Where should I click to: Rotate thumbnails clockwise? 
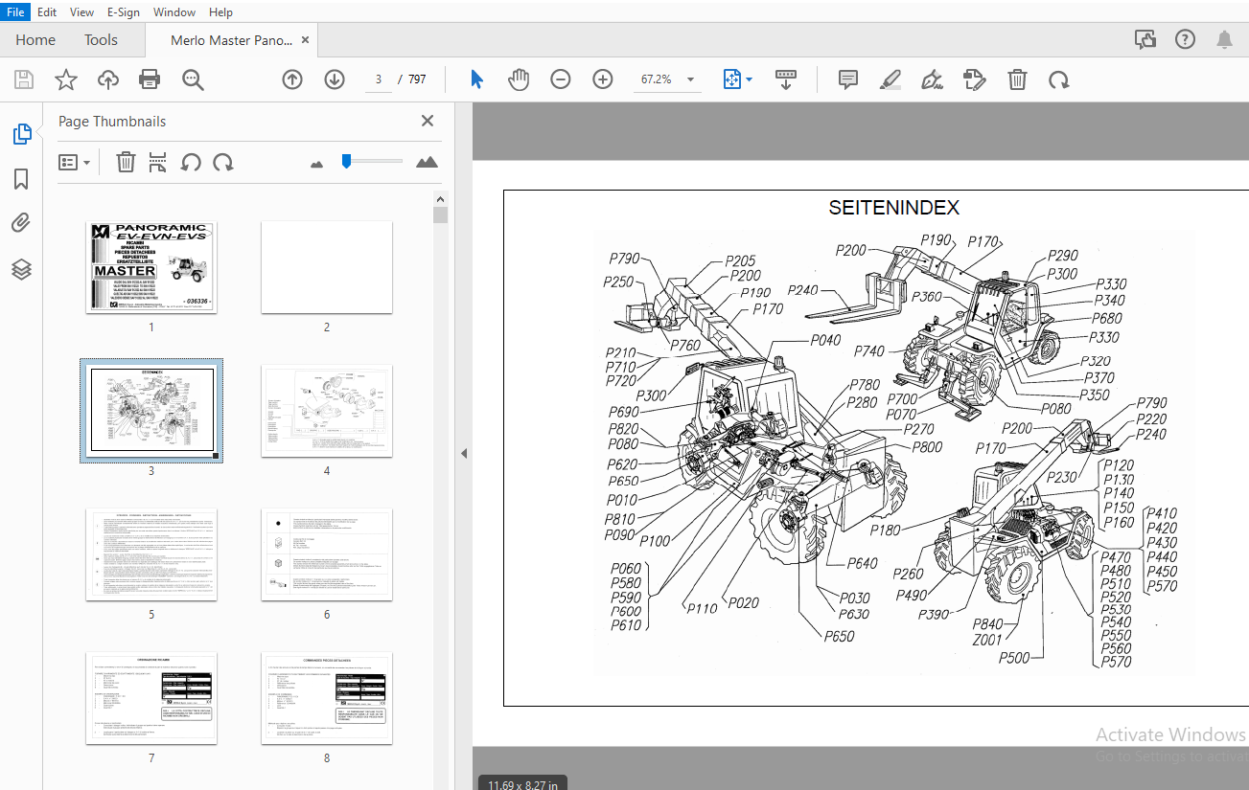[223, 162]
